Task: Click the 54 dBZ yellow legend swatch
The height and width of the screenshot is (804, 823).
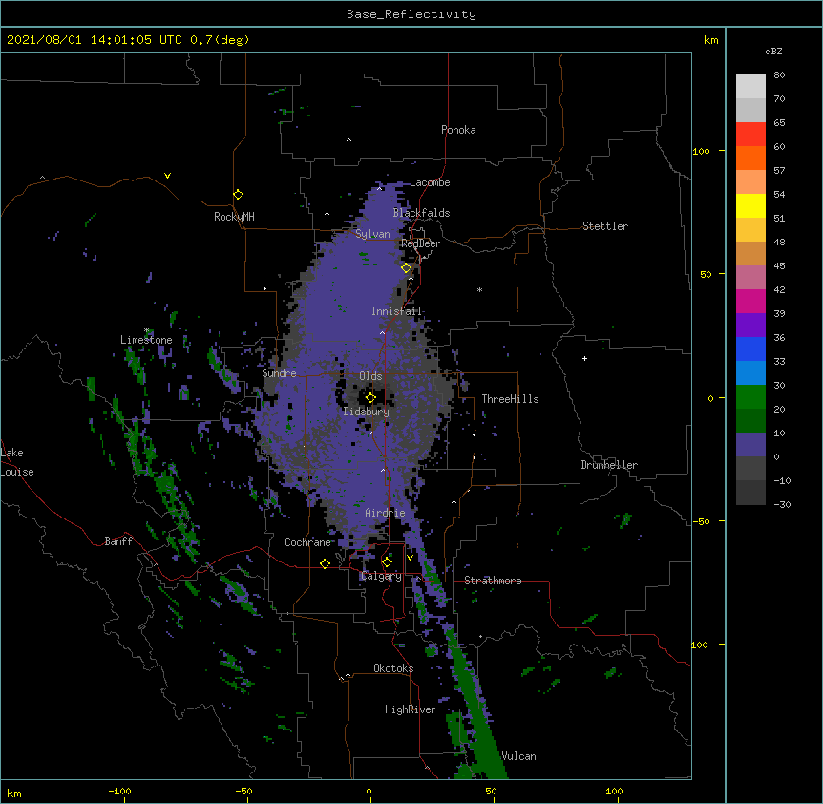Action: point(750,205)
